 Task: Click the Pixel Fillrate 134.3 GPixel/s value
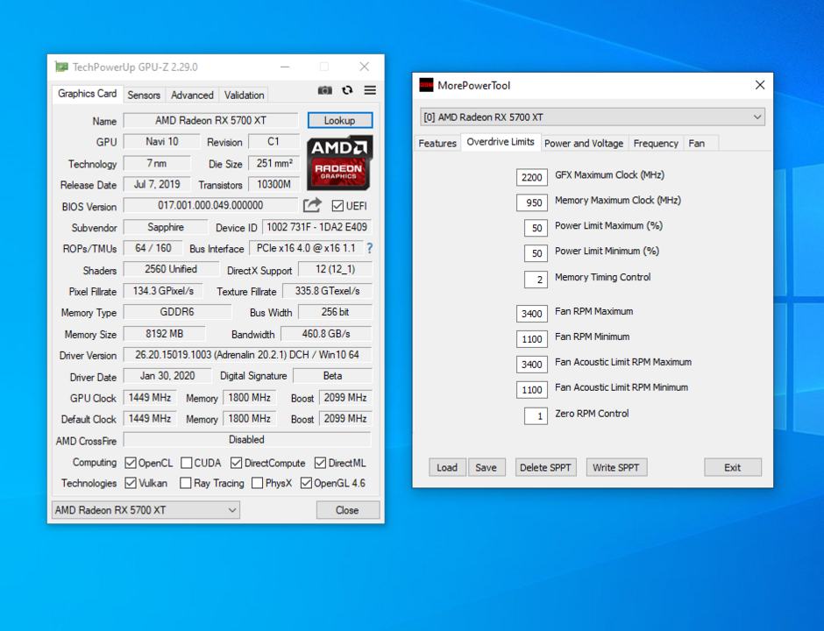(x=163, y=291)
